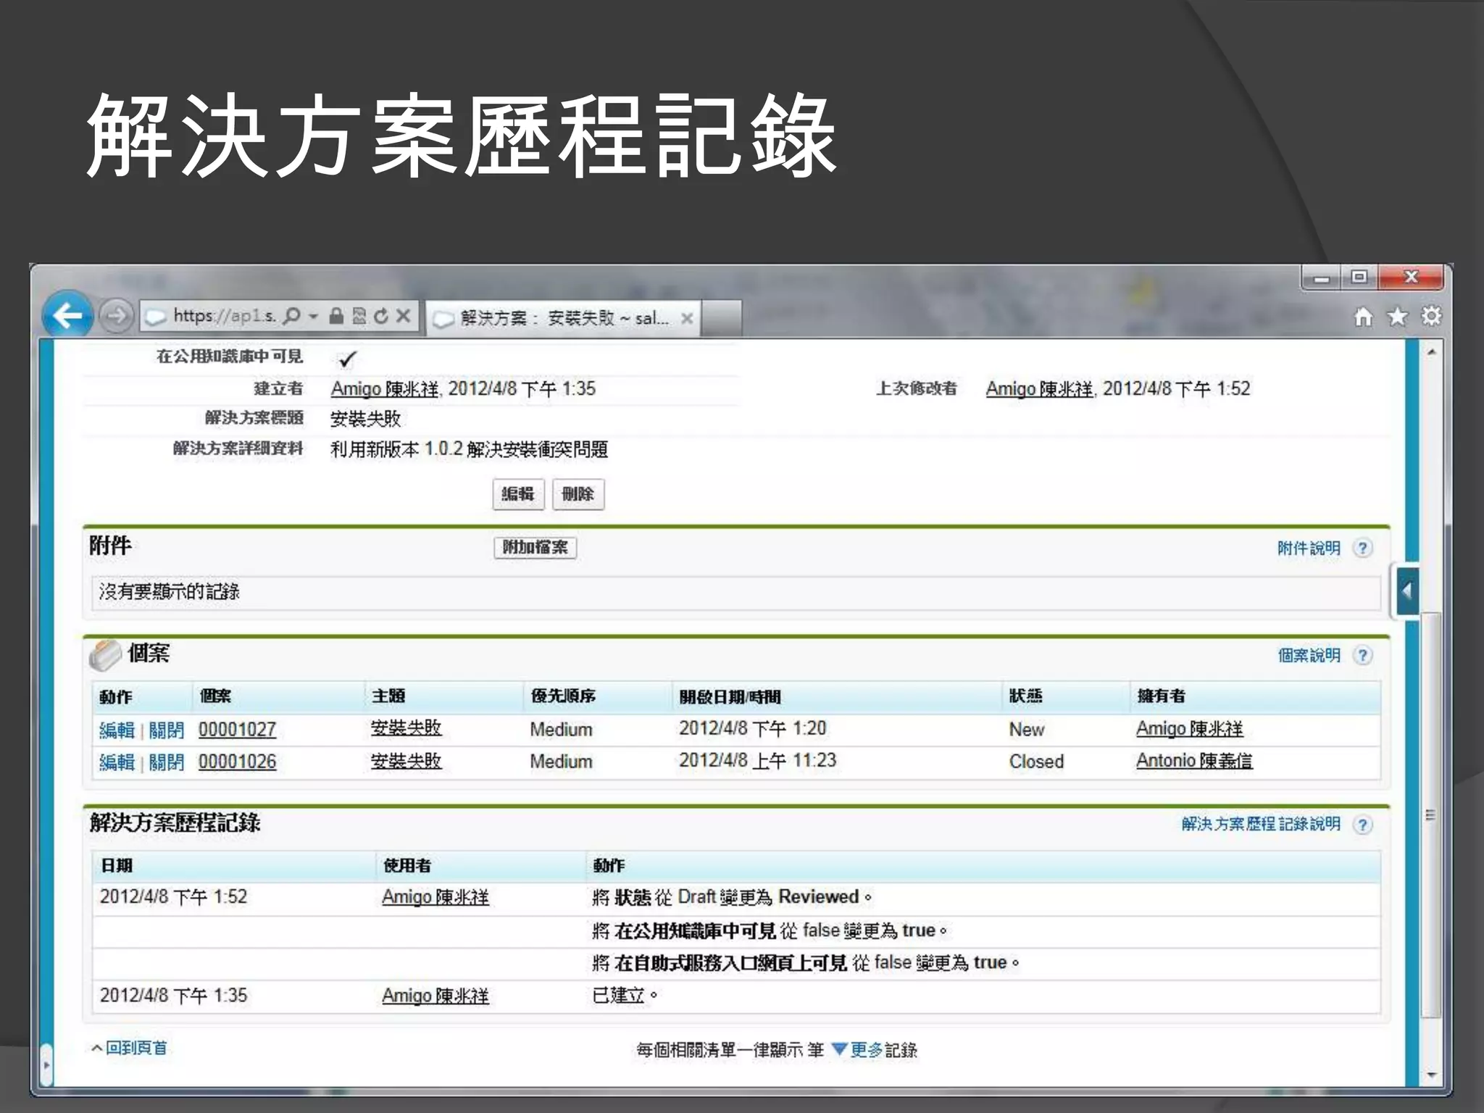Viewport: 1484px width, 1113px height.
Task: Click the security lock icon in address bar
Action: tap(336, 316)
